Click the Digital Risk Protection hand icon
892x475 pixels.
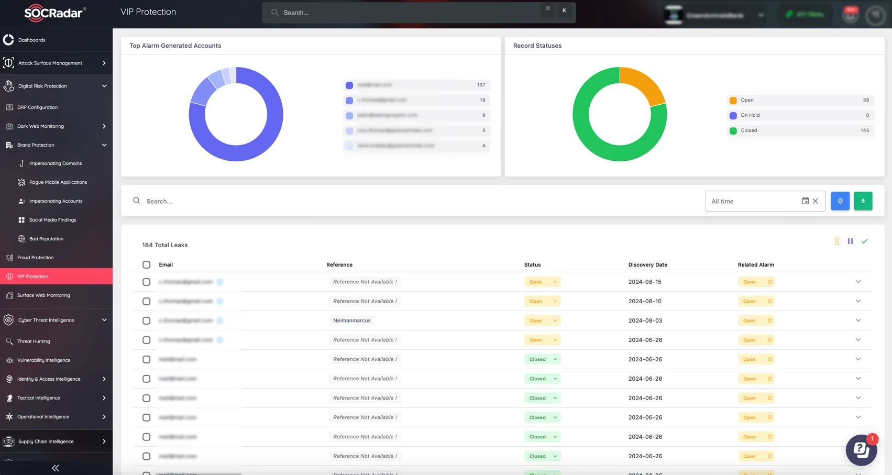[8, 86]
